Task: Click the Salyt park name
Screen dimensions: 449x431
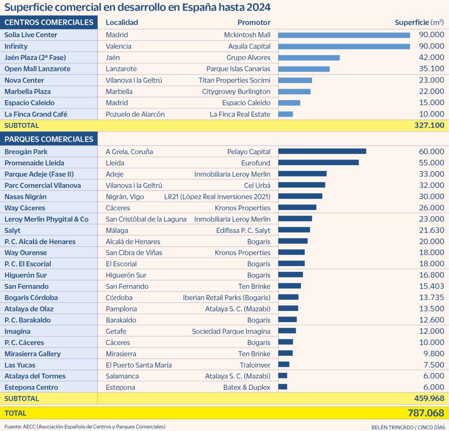Action: point(12,230)
